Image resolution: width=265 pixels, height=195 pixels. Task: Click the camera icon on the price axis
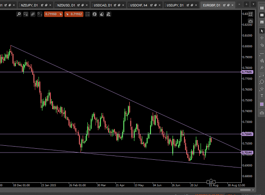[251, 21]
